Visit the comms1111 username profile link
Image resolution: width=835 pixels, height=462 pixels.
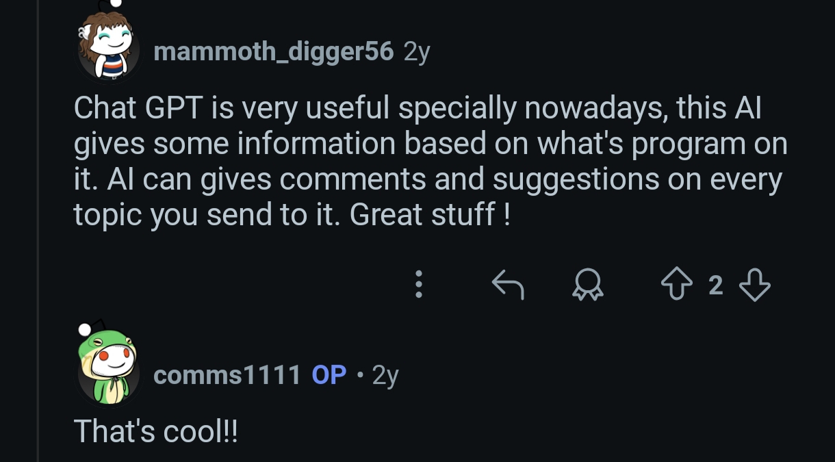[x=227, y=375]
